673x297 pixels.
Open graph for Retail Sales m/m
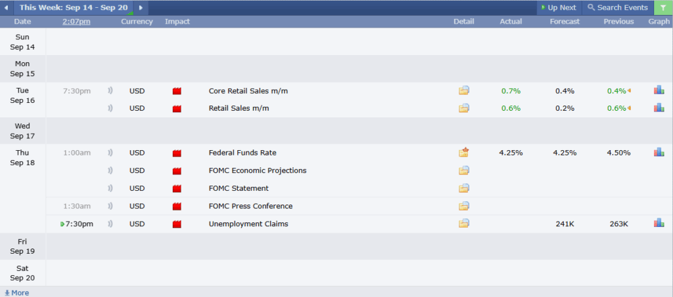pyautogui.click(x=659, y=108)
